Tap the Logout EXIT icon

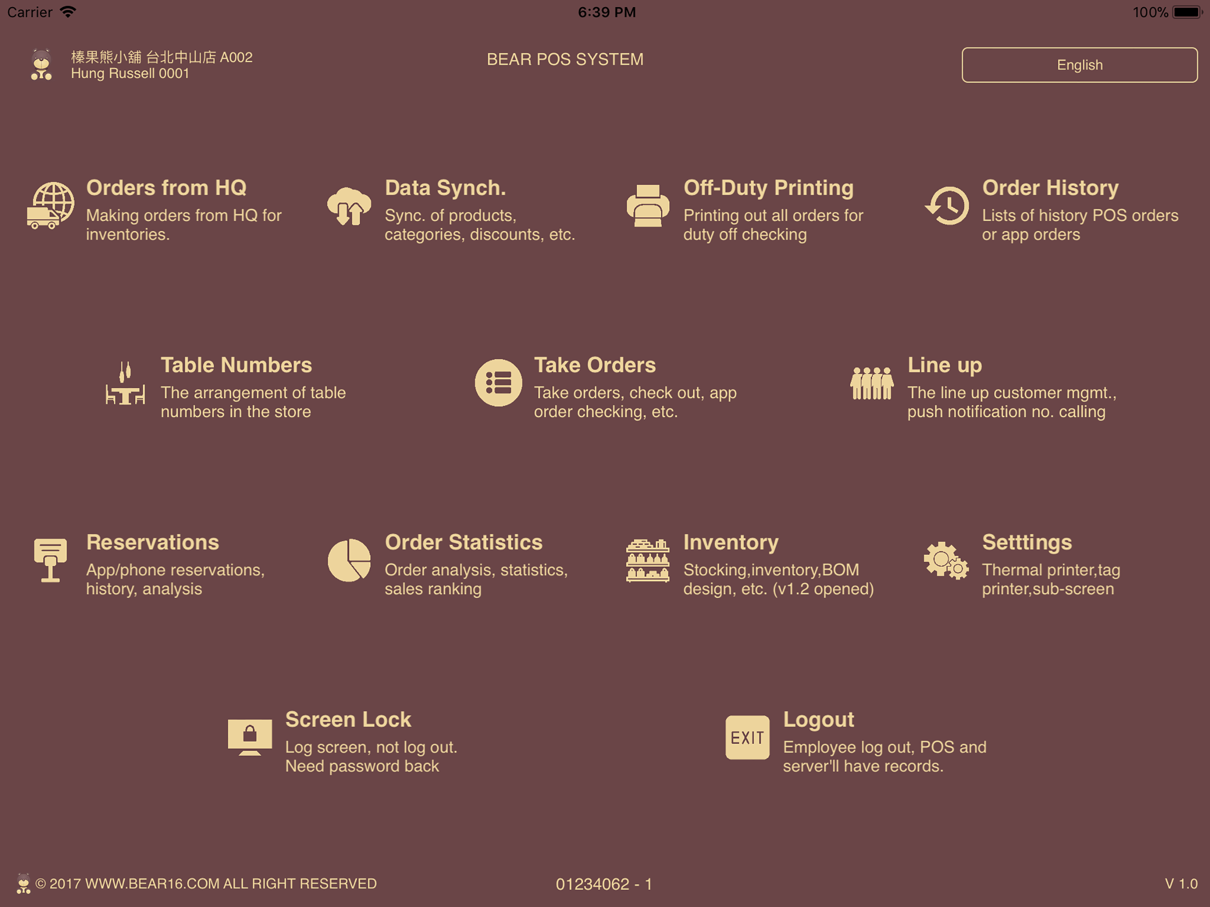[x=747, y=737]
